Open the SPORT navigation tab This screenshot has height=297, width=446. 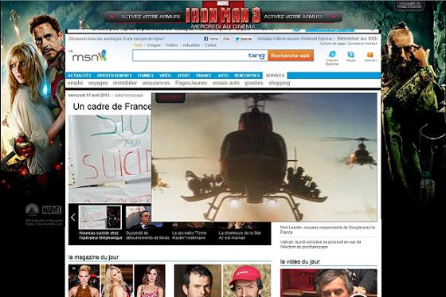point(183,76)
